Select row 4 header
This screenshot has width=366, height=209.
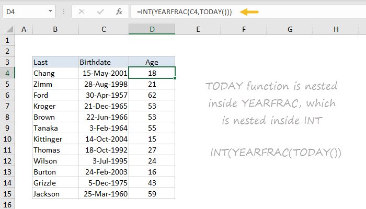click(8, 73)
